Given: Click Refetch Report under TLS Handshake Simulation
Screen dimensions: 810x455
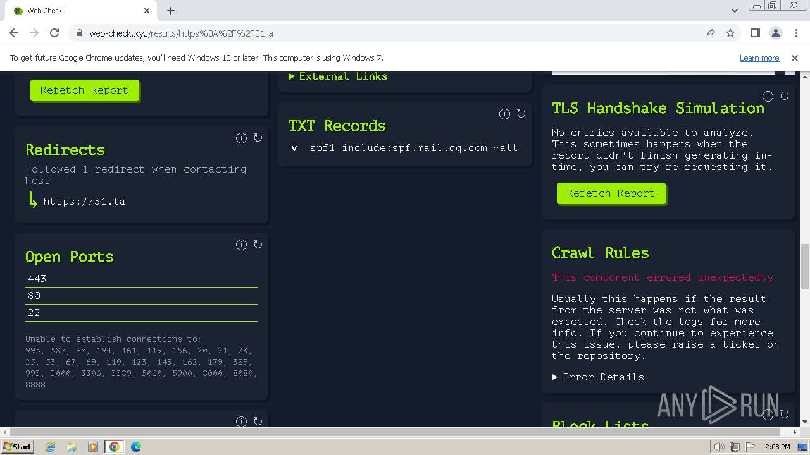Looking at the screenshot, I should (611, 193).
